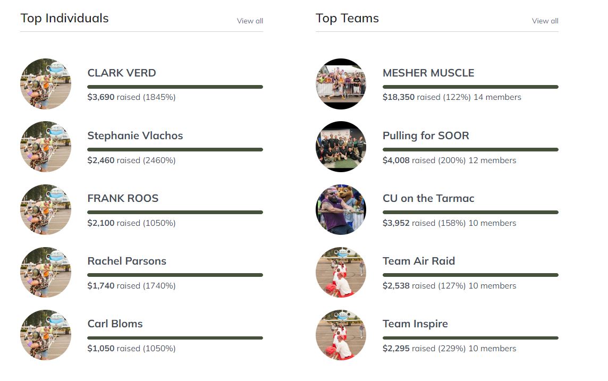Click FRANK ROOS's round profile picture
This screenshot has width=608, height=381.
point(46,209)
